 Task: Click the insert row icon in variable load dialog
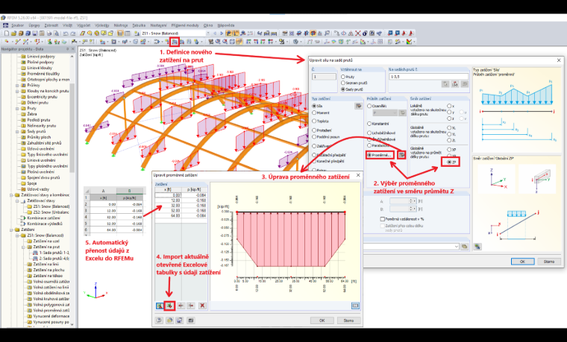pos(181,306)
